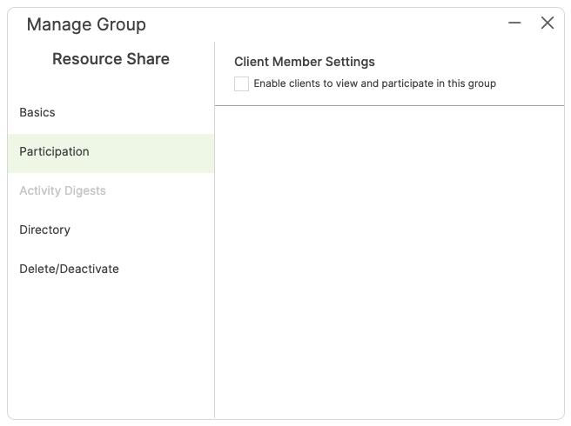The image size is (571, 426).
Task: Click the Resource Share group name heading
Action: pyautogui.click(x=111, y=59)
